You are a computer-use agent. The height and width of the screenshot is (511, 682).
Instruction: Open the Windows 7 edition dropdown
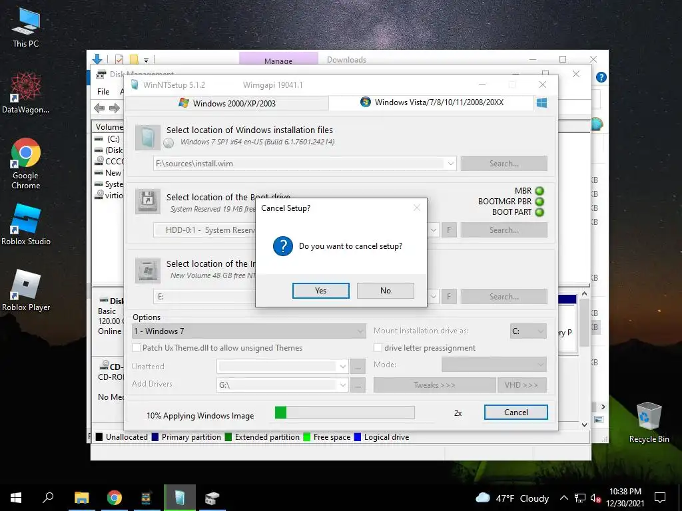(248, 331)
